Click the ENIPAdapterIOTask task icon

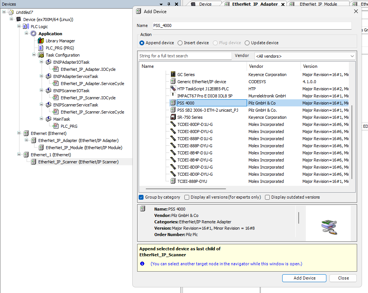pos(48,62)
